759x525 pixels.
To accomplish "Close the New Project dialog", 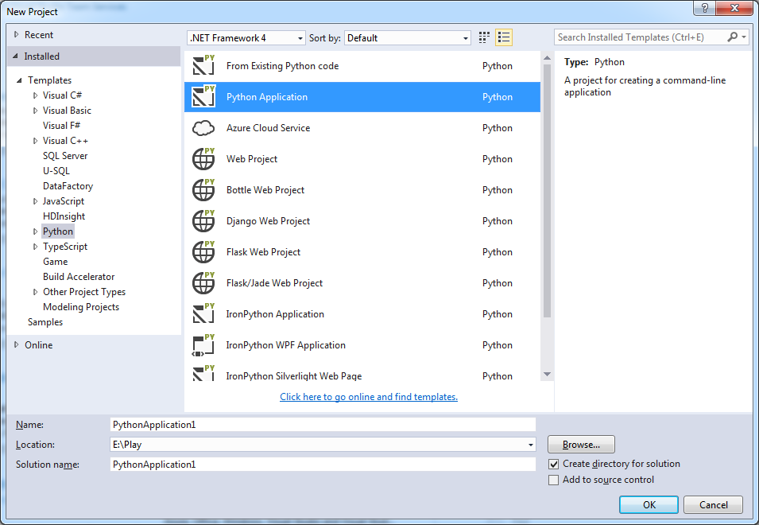I will (x=734, y=8).
